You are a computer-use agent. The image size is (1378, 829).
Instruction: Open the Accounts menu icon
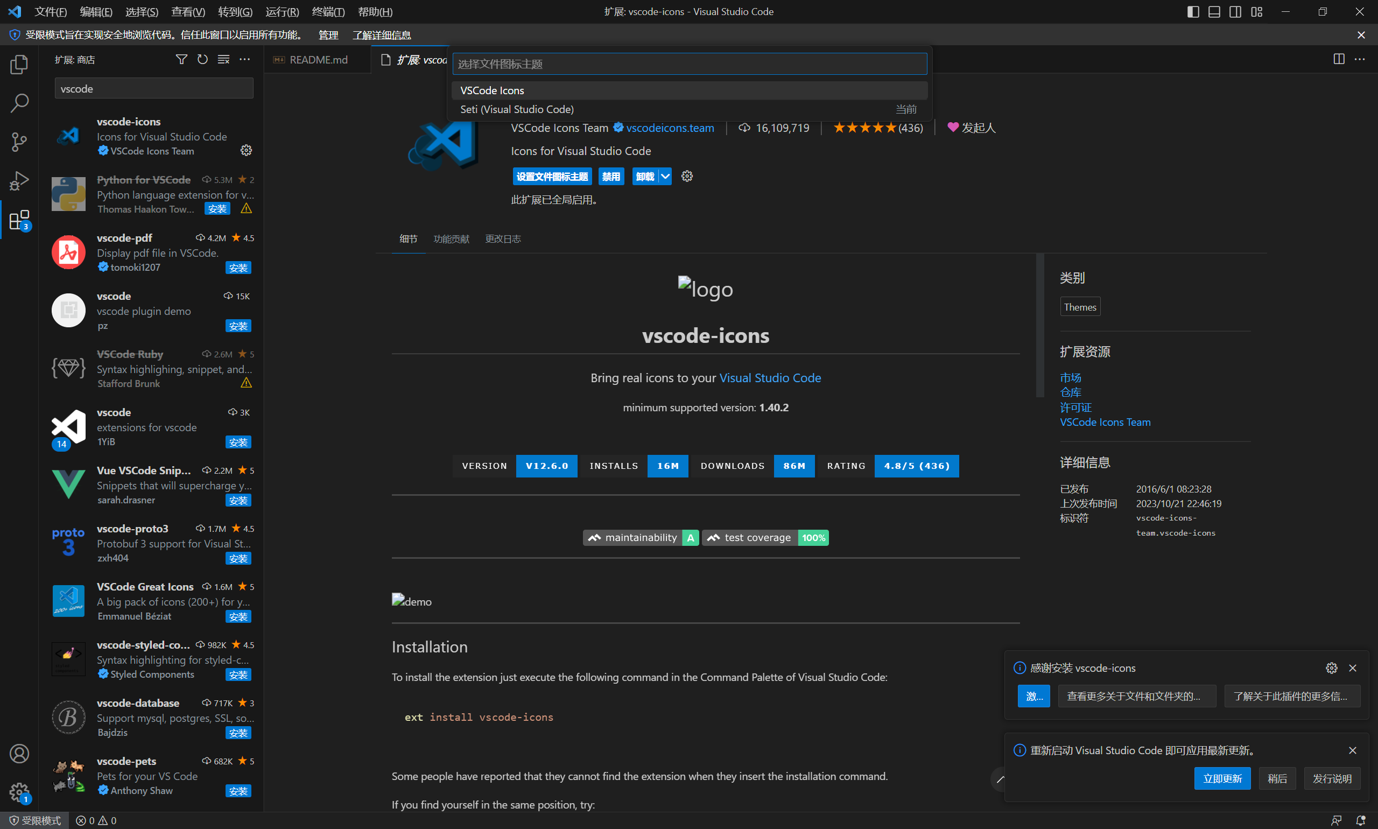coord(19,754)
